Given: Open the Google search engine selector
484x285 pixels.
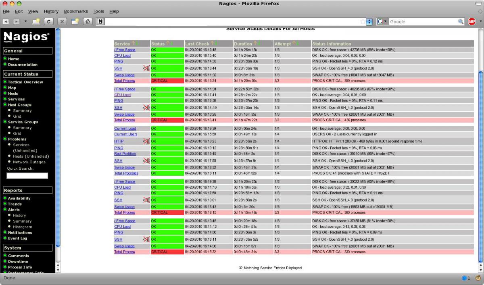Looking at the screenshot, I should point(382,22).
